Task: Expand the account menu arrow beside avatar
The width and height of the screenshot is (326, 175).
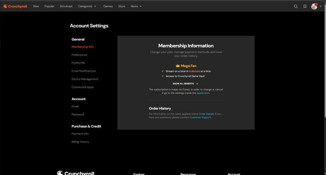Action: pyautogui.click(x=321, y=6)
